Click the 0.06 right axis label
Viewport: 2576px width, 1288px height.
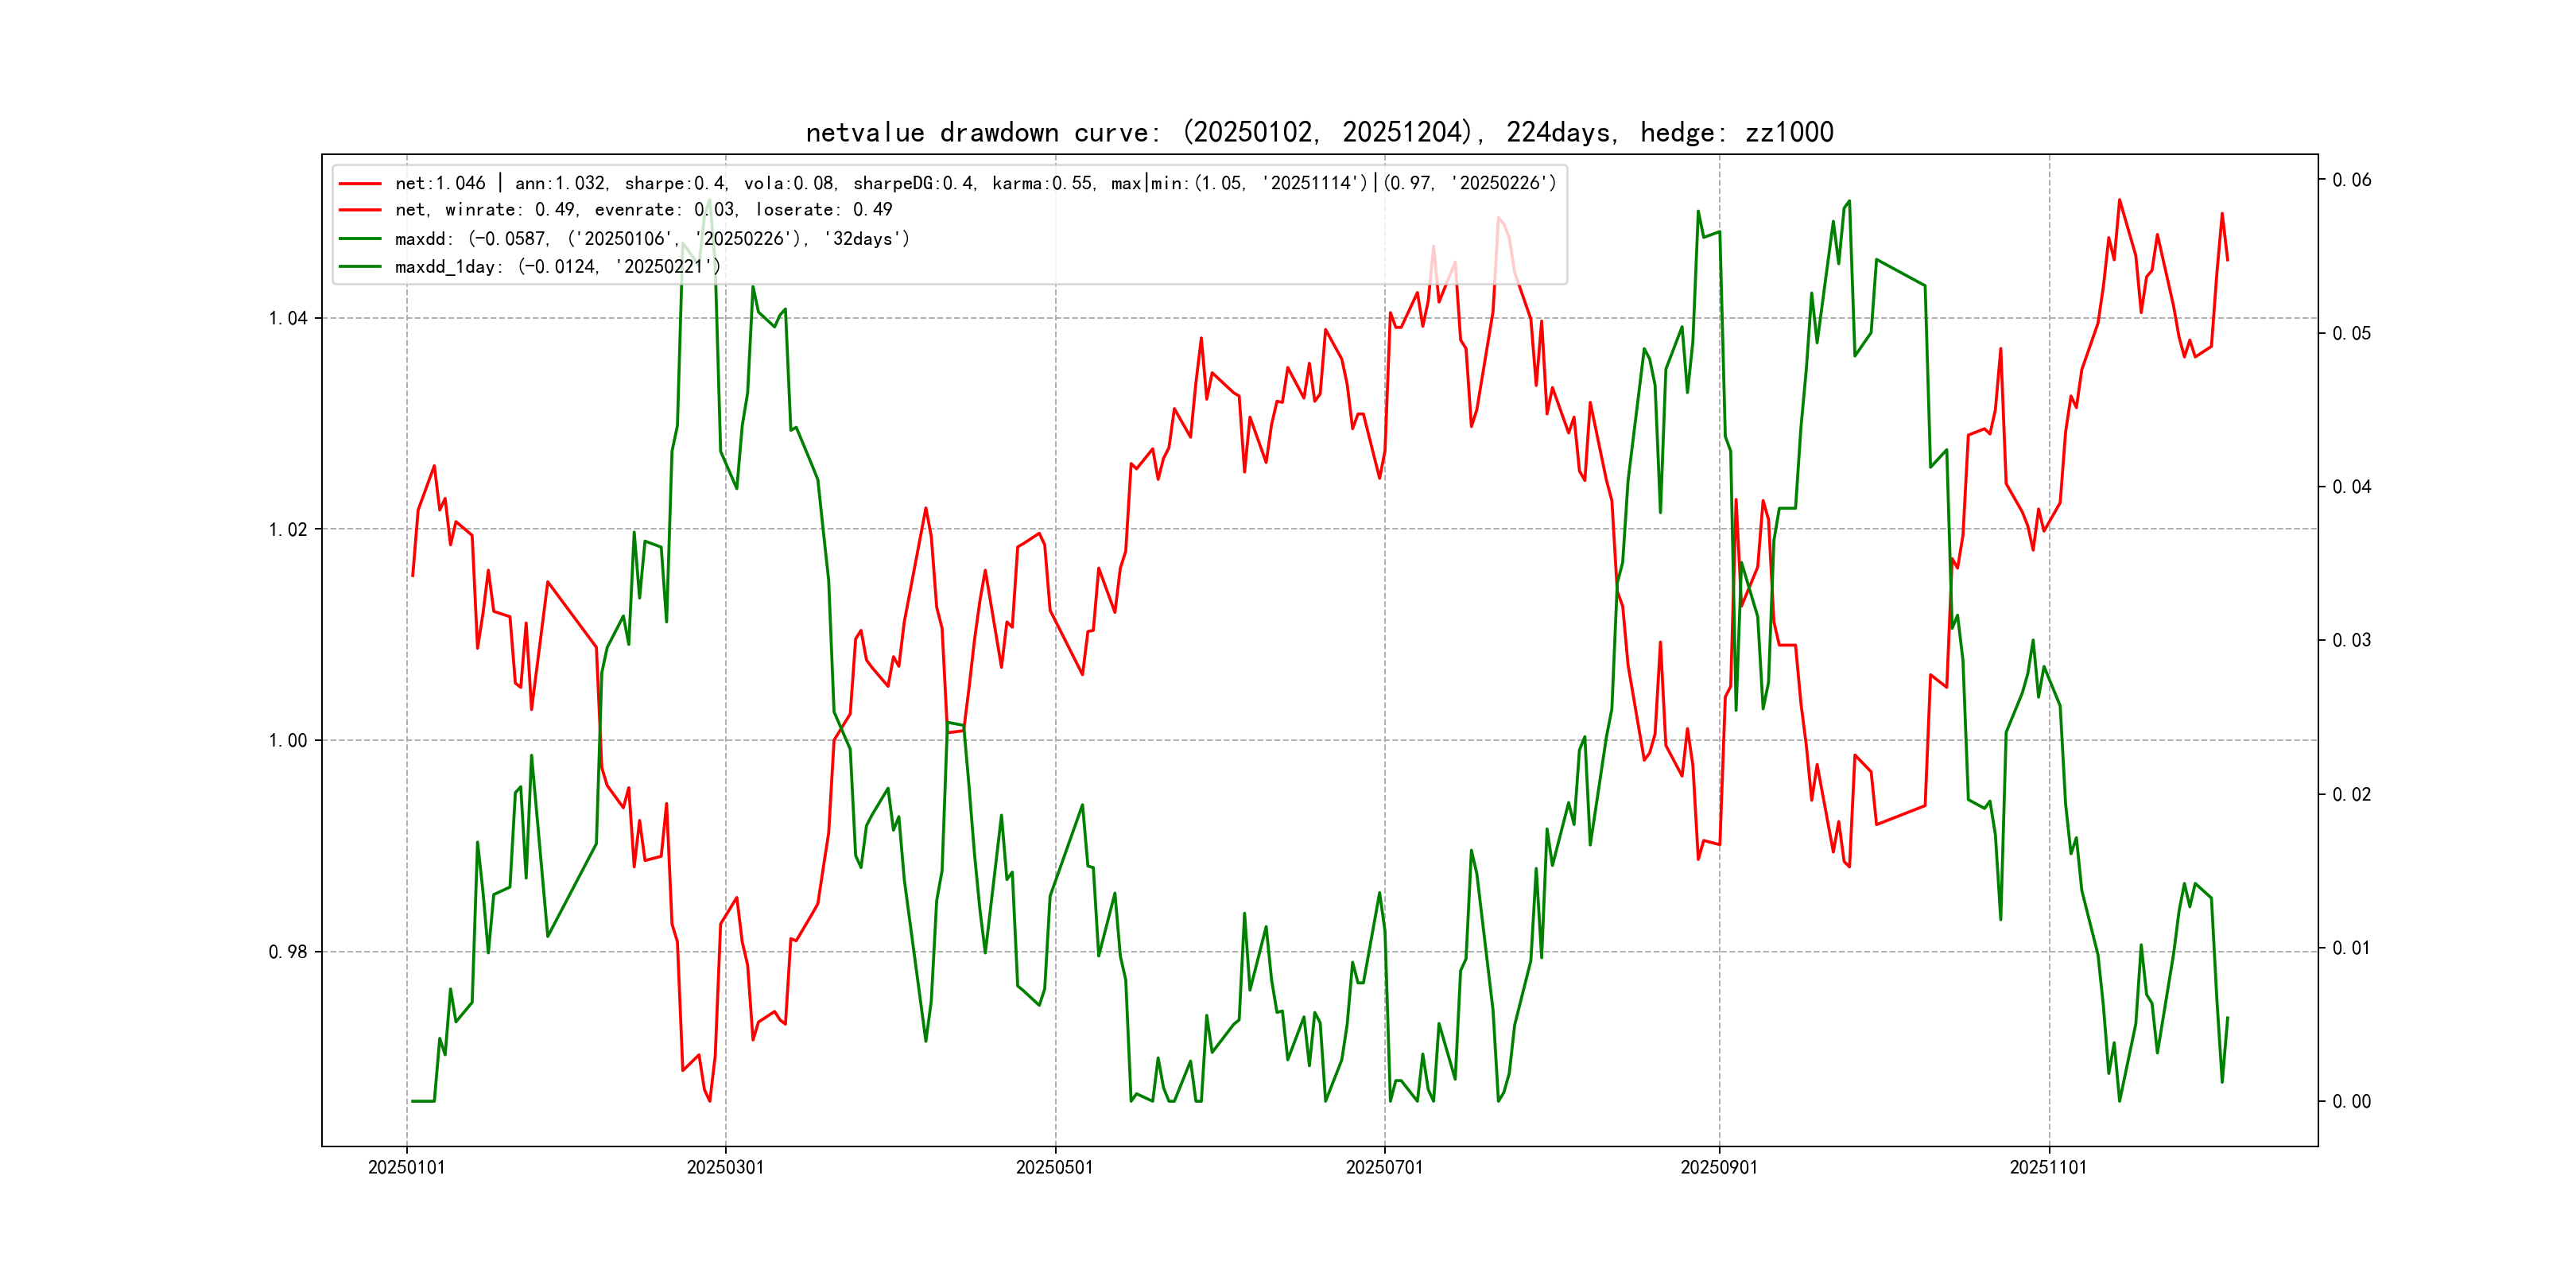(x=2351, y=180)
